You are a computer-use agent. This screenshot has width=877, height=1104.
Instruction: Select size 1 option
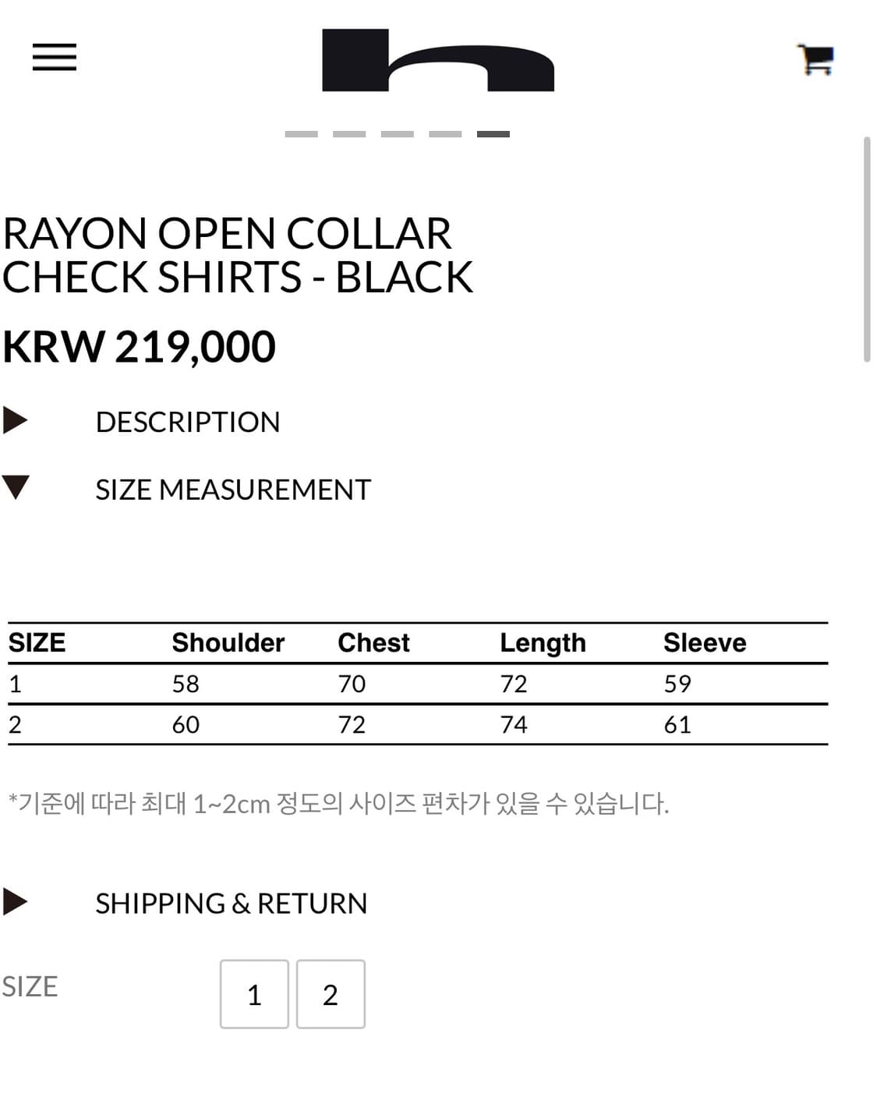[254, 994]
